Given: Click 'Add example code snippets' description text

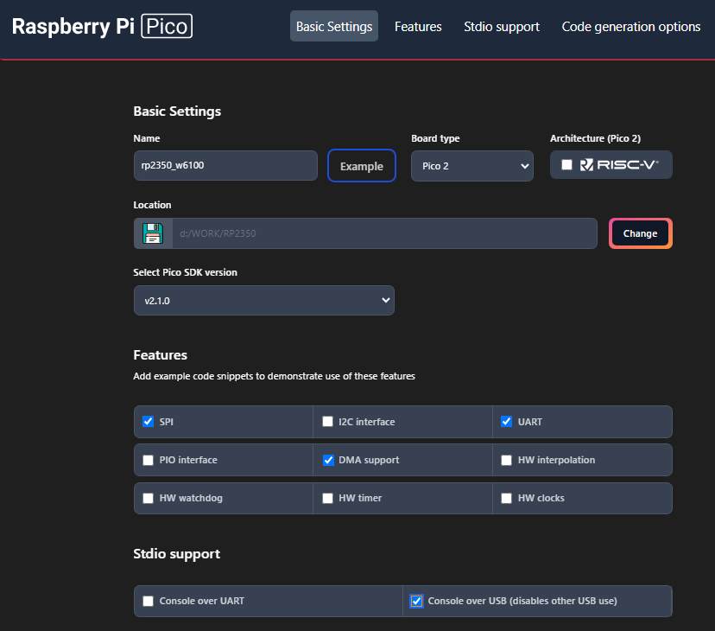Looking at the screenshot, I should click(274, 376).
